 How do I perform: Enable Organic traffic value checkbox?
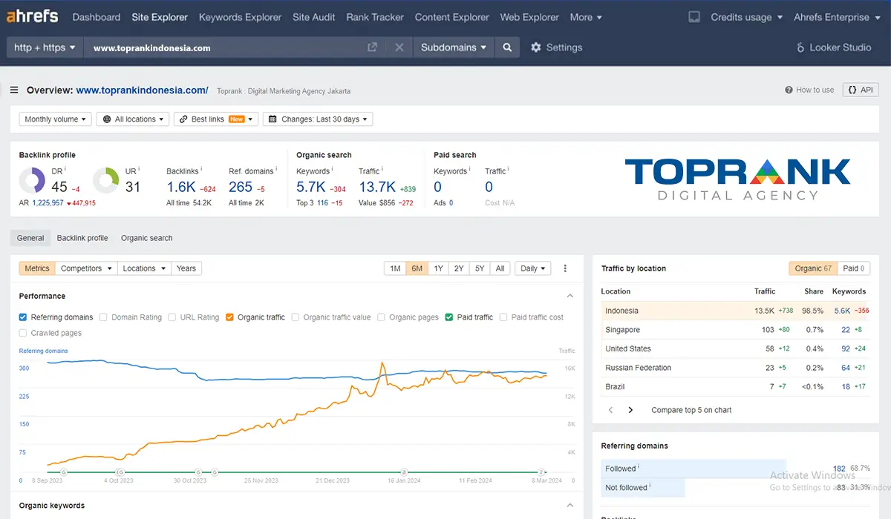[296, 317]
